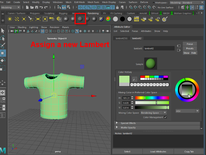Activate the Paint Selection tool
The width and height of the screenshot is (206, 155).
[x=3, y=45]
